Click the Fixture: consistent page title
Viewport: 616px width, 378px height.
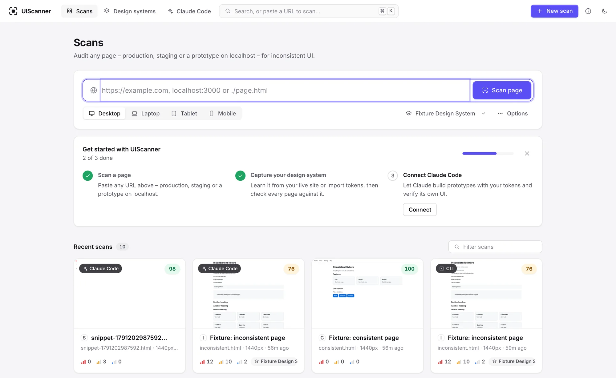click(364, 338)
